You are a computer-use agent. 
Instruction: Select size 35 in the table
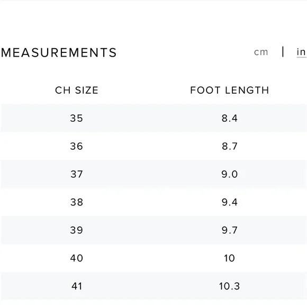(77, 118)
